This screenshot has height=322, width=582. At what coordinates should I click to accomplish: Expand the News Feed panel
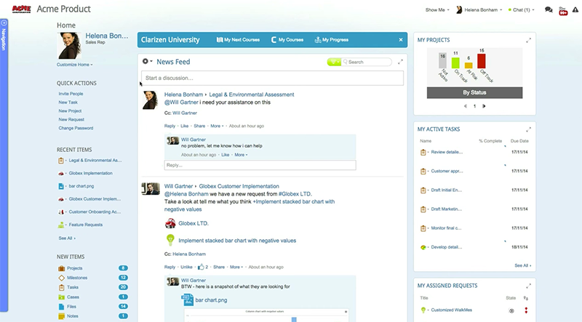click(x=400, y=62)
